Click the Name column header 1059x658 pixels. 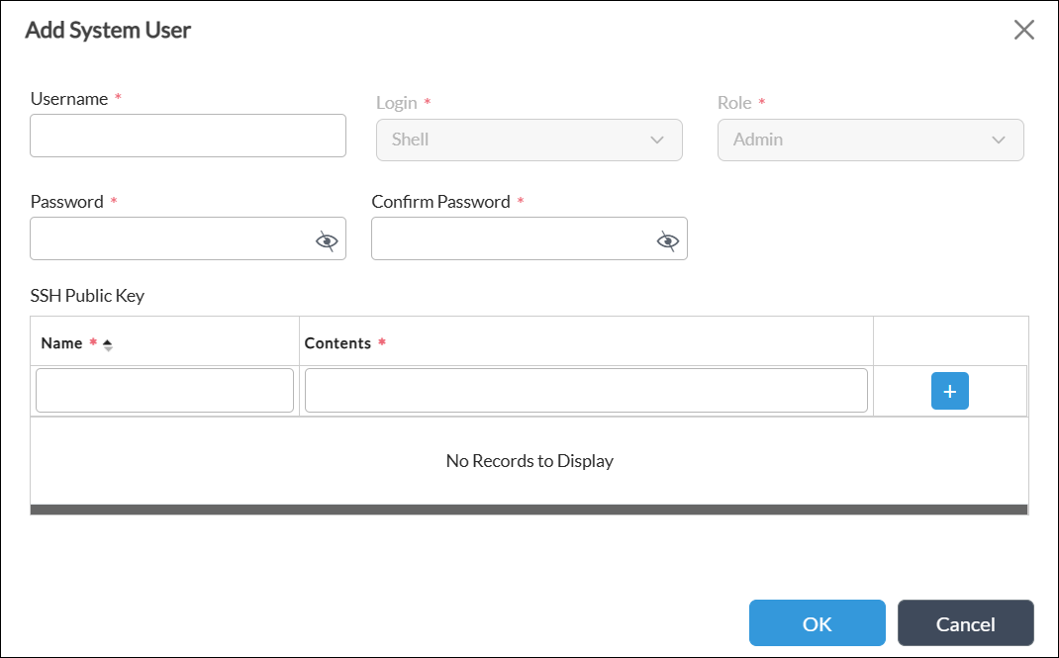(59, 342)
